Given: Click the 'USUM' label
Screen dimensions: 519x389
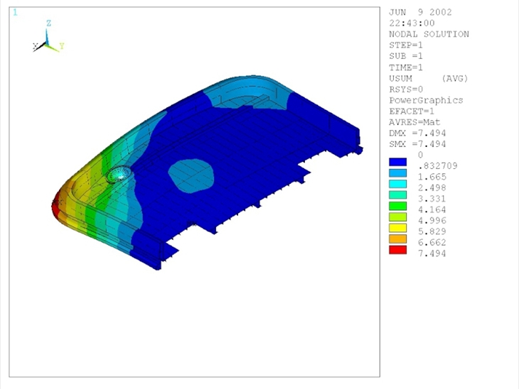Looking at the screenshot, I should (x=400, y=79).
